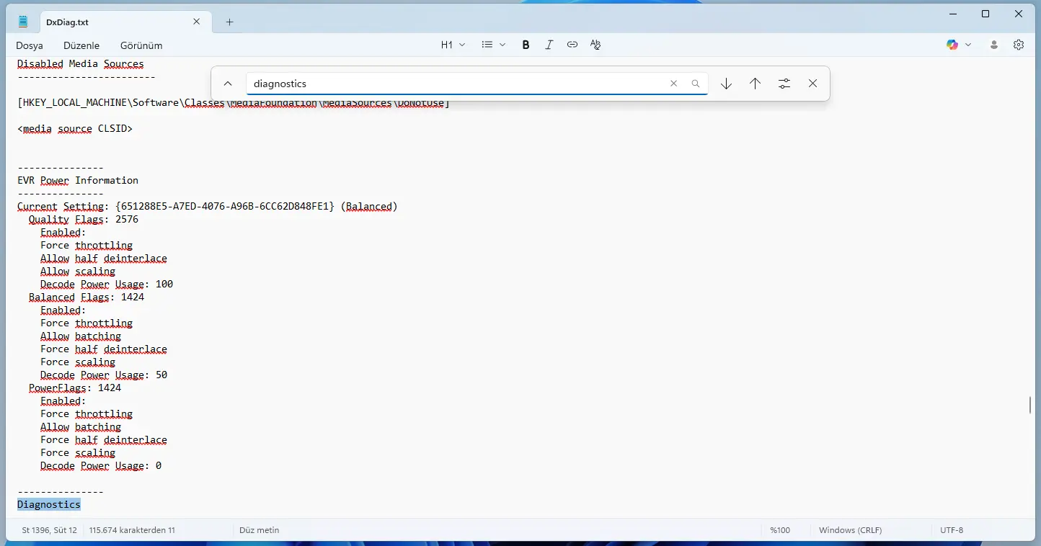Clear formatting with the Ab icon
Image resolution: width=1041 pixels, height=546 pixels.
595,45
